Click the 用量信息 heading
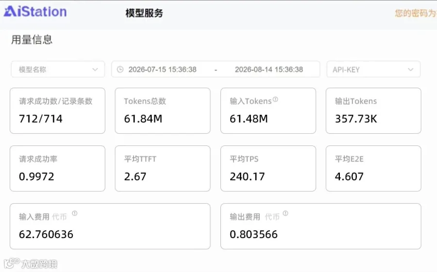 (32, 40)
